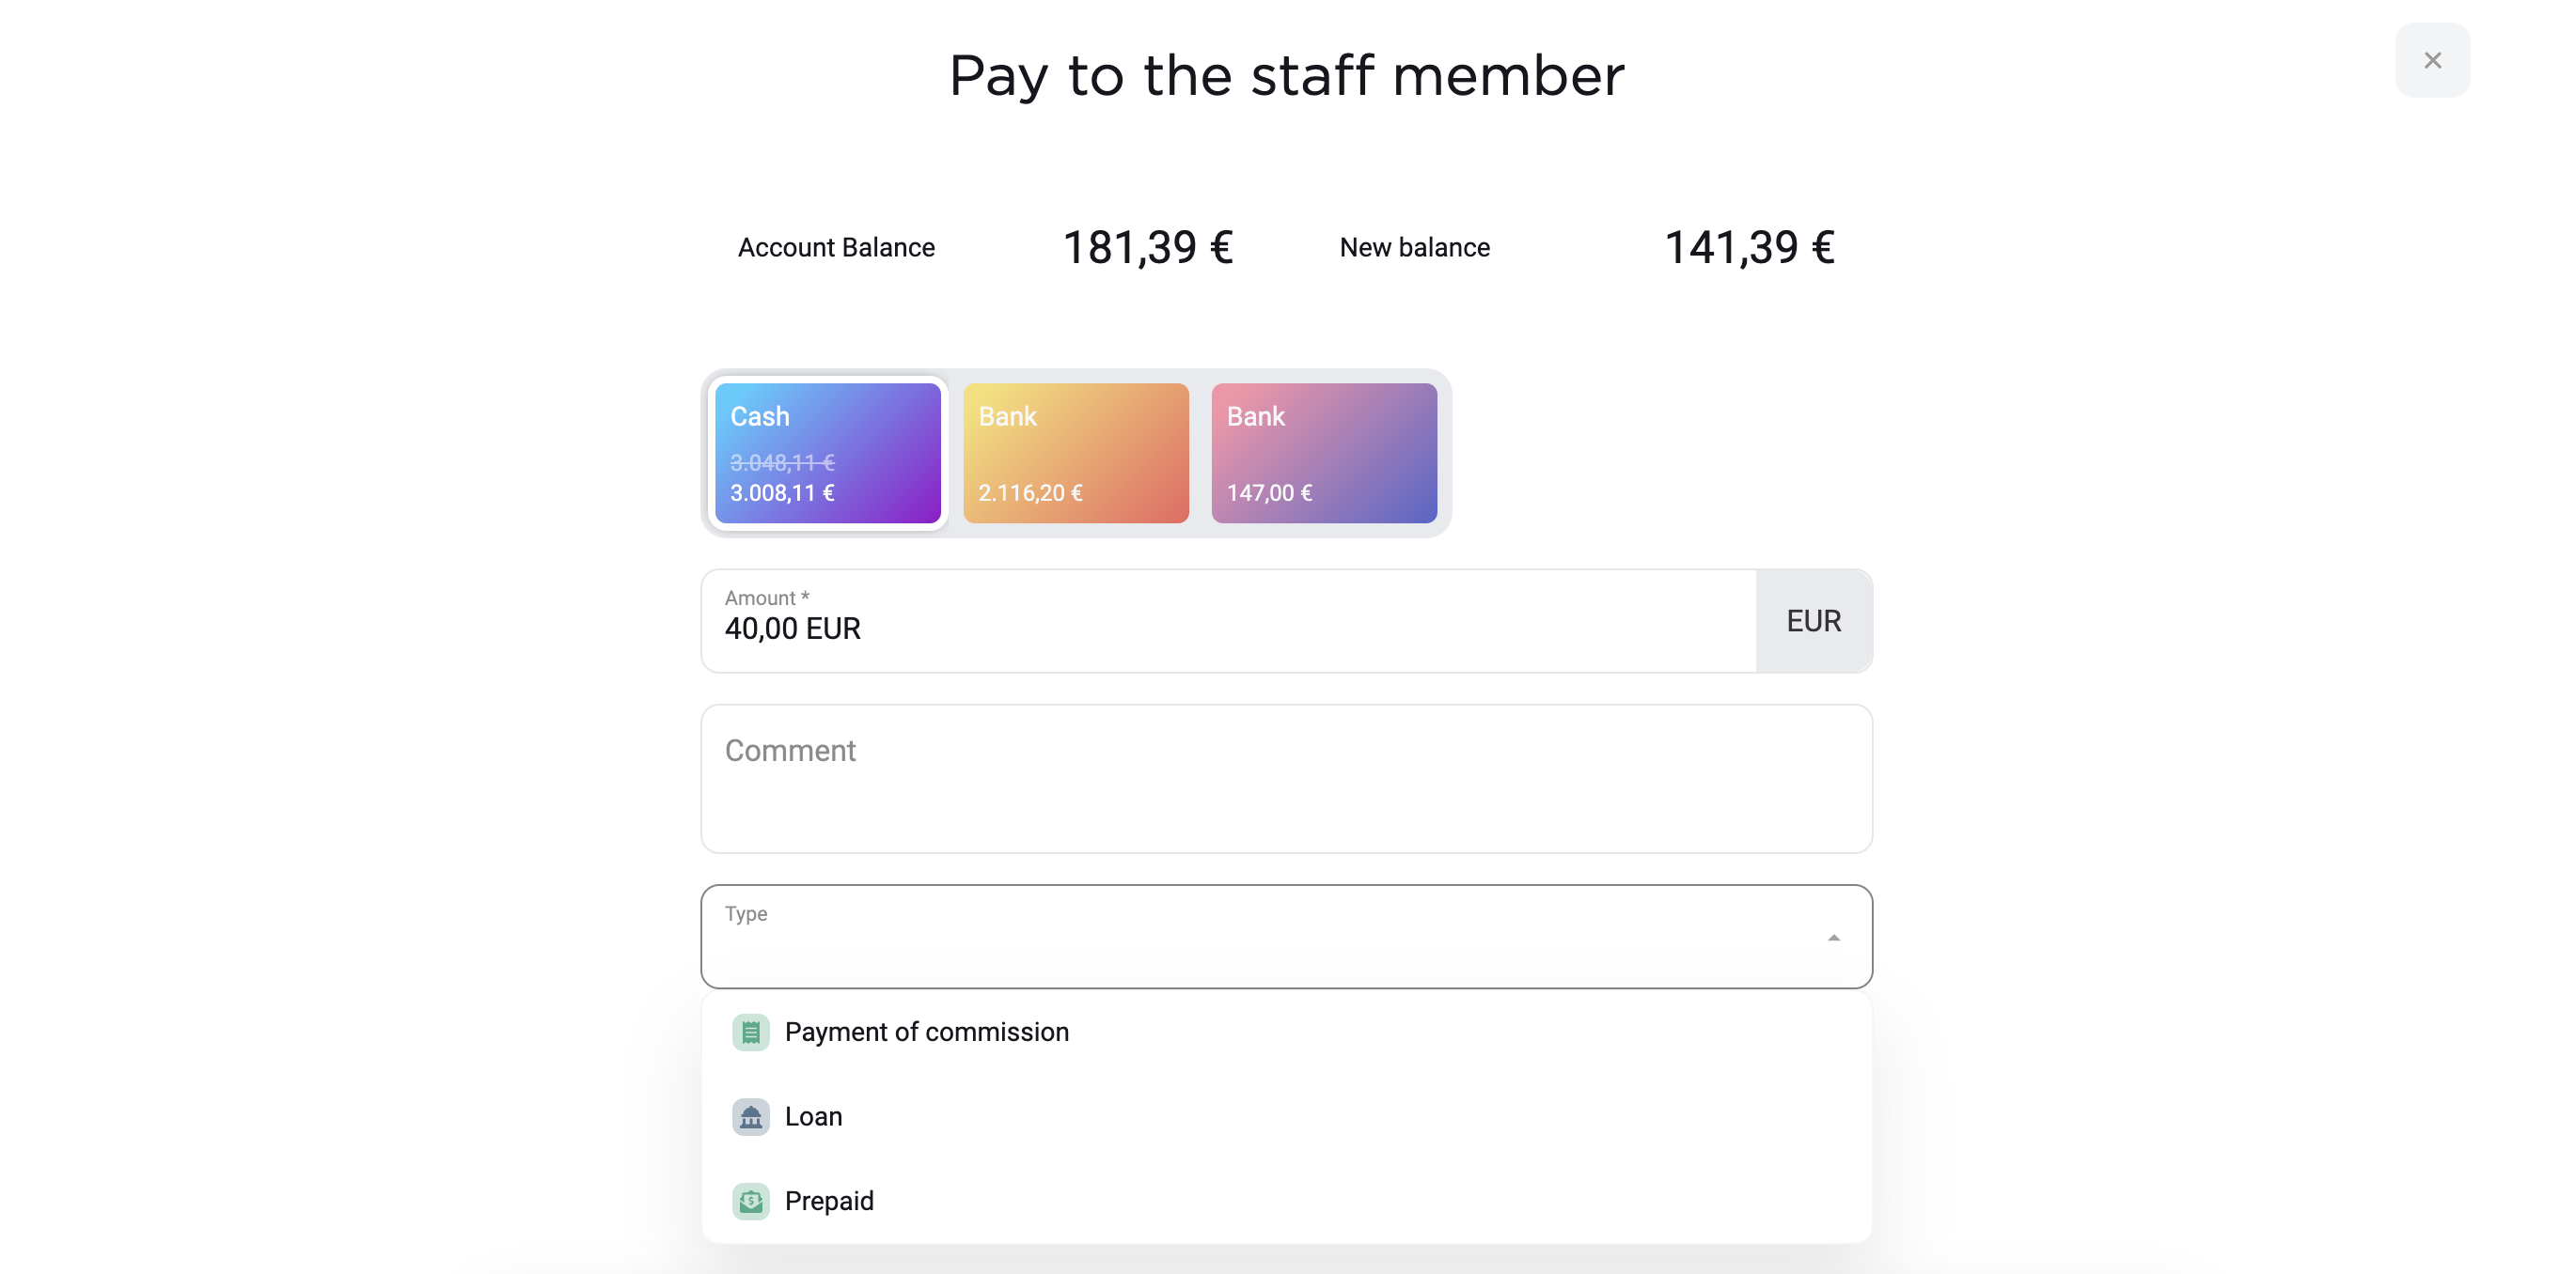Viewport: 2576px width, 1274px height.
Task: Click the 3.008,11 € cash amount
Action: pyautogui.click(x=782, y=491)
